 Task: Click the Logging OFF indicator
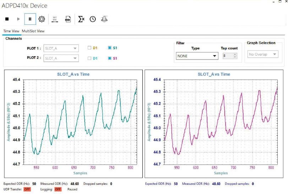coord(58,189)
